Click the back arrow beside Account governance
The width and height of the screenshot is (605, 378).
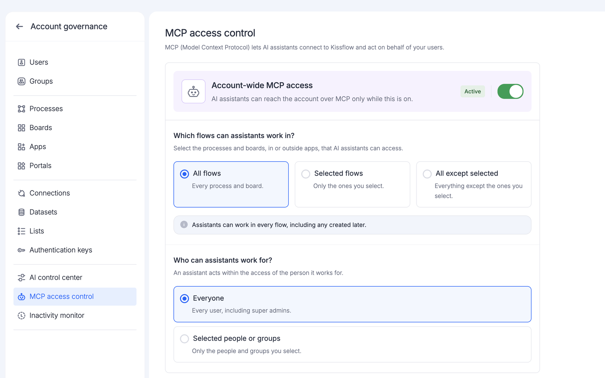point(19,26)
